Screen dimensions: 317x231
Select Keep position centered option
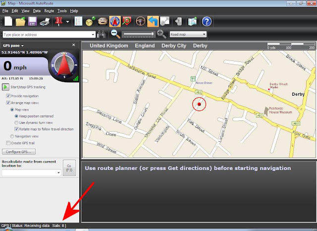tap(16, 116)
